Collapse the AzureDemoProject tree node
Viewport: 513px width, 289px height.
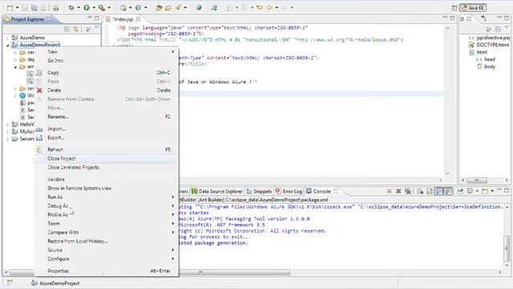(8, 45)
